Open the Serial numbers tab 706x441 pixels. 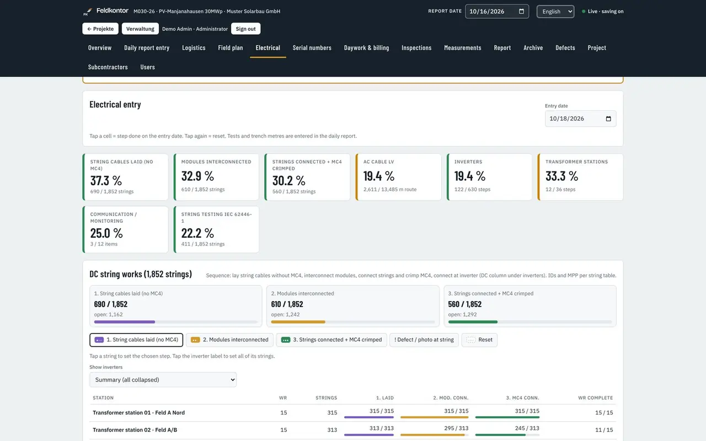[312, 48]
